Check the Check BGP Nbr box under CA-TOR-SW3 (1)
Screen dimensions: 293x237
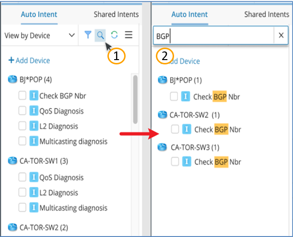(175, 162)
